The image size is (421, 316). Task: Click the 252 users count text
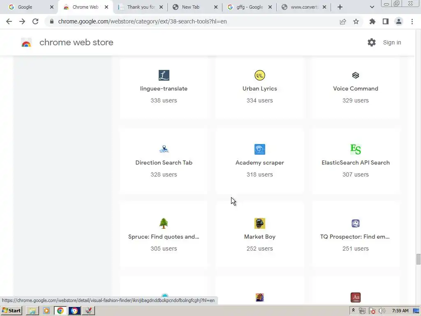(260, 249)
